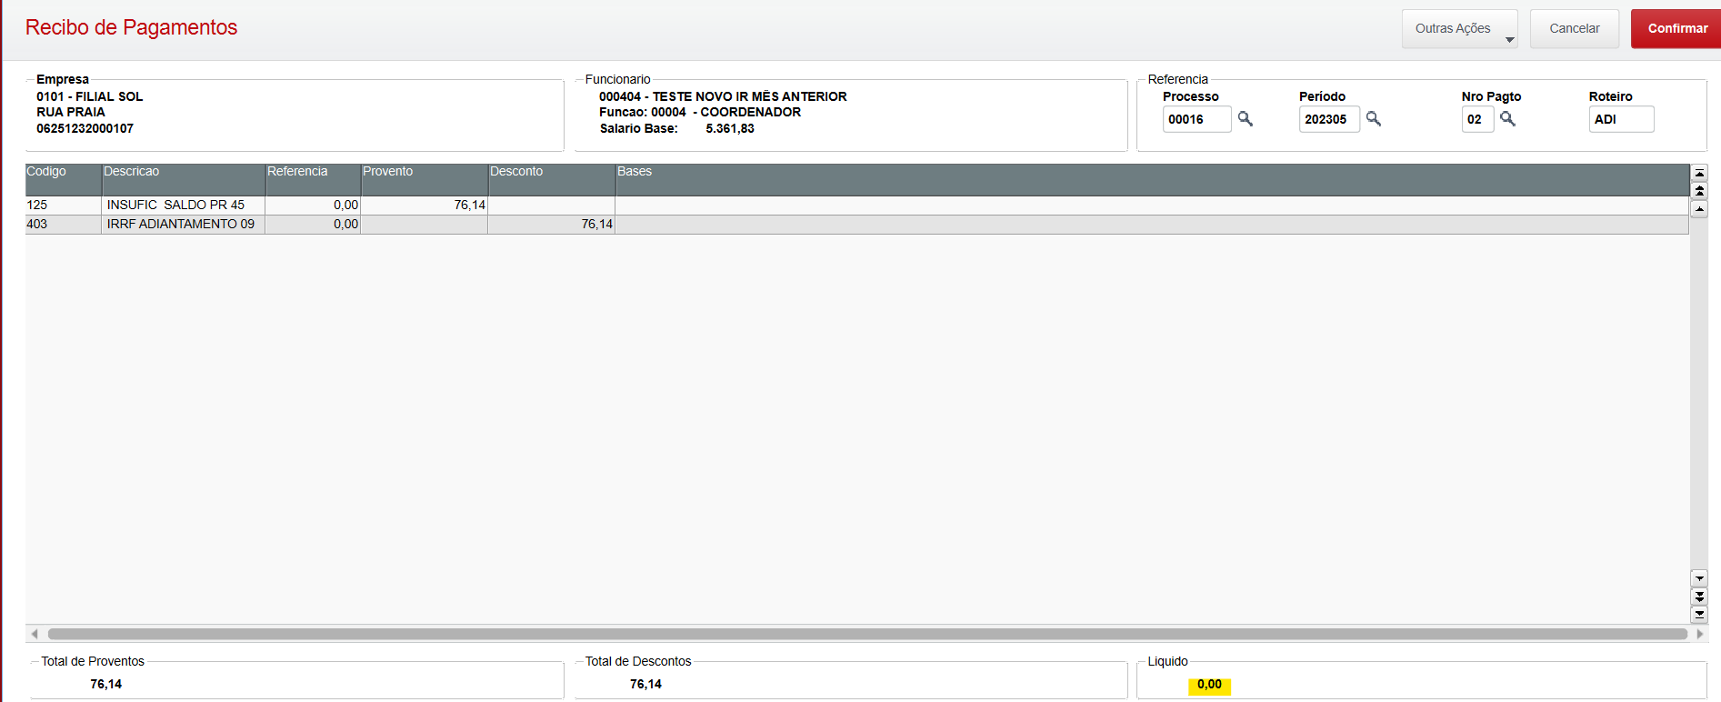The height and width of the screenshot is (702, 1721).
Task: Open the Nro Pagto search magnifier
Action: point(1507,119)
